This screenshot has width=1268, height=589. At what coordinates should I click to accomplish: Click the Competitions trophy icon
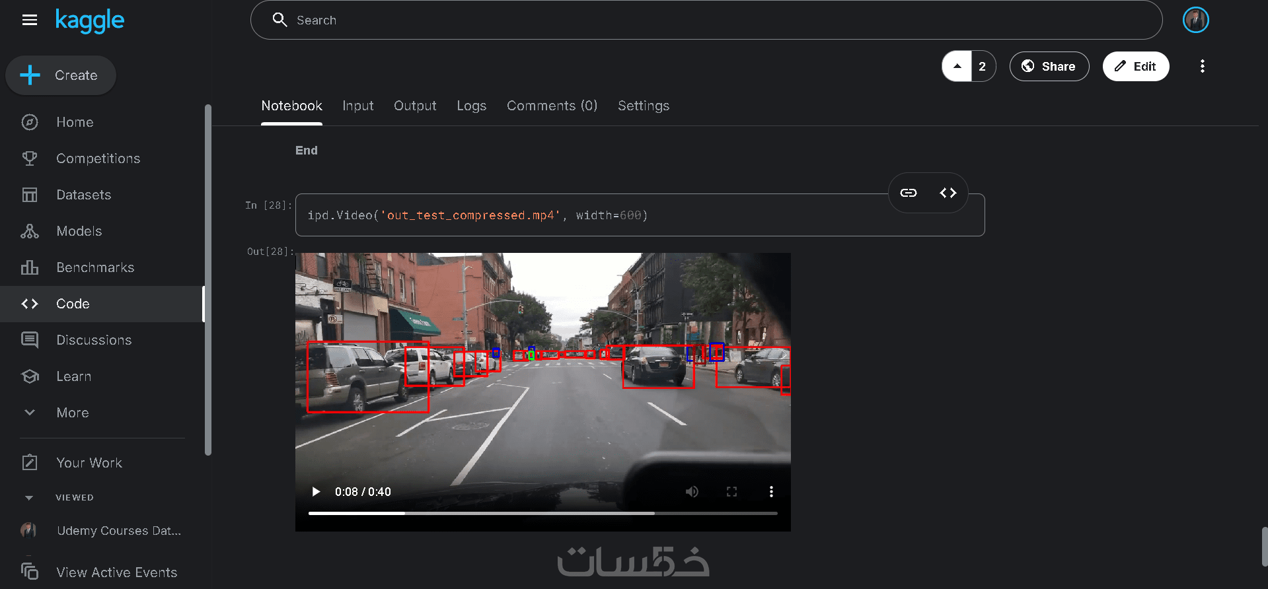tap(30, 158)
